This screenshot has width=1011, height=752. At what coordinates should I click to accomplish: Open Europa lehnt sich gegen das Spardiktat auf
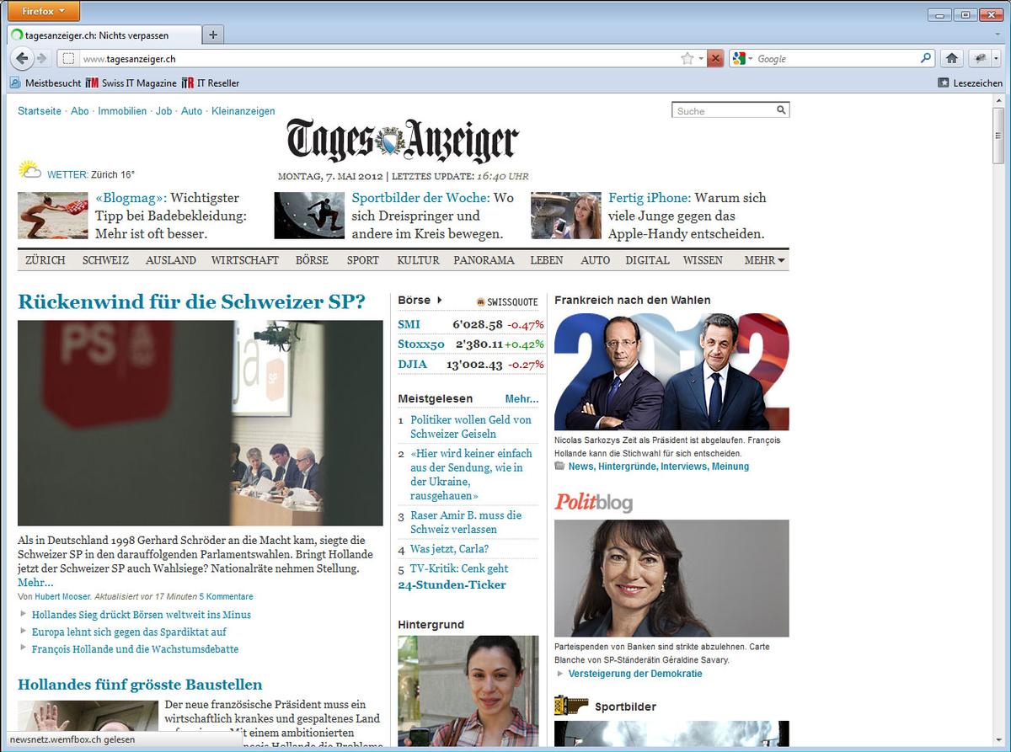(x=129, y=632)
